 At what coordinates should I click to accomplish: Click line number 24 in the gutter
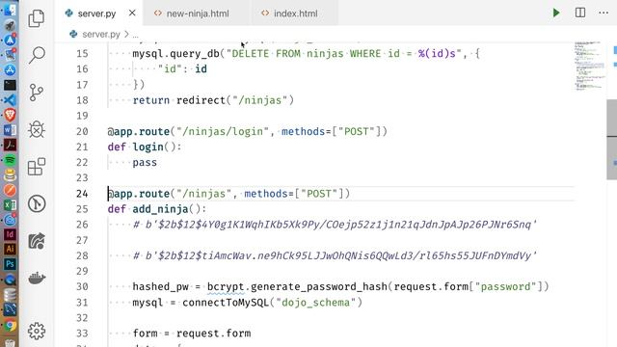click(x=82, y=194)
